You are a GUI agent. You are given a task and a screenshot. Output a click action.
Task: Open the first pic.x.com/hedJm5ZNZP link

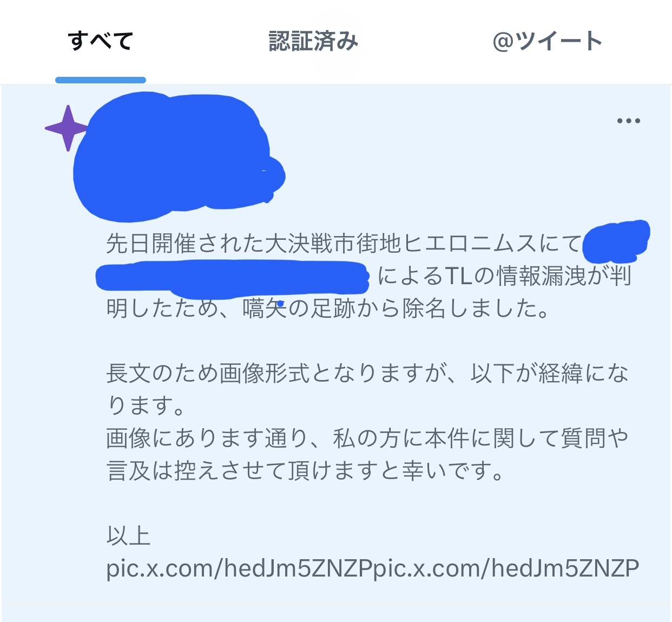click(240, 568)
